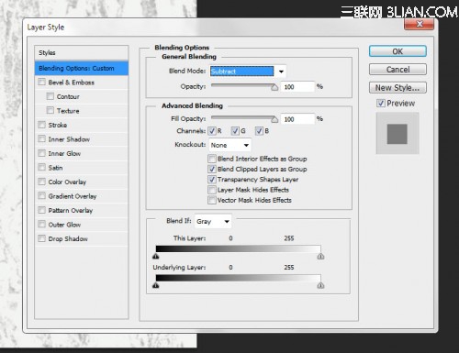Enable the Drop Shadow checkbox
The image size is (459, 353).
pyautogui.click(x=41, y=238)
